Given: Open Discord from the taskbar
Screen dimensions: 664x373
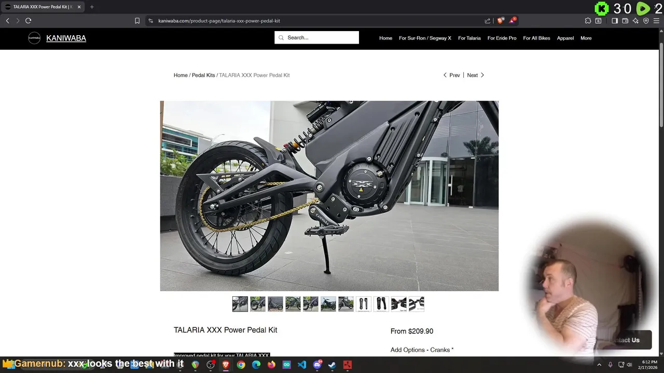Looking at the screenshot, I should coord(317,365).
